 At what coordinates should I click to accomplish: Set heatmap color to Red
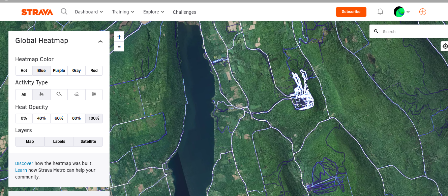point(94,71)
